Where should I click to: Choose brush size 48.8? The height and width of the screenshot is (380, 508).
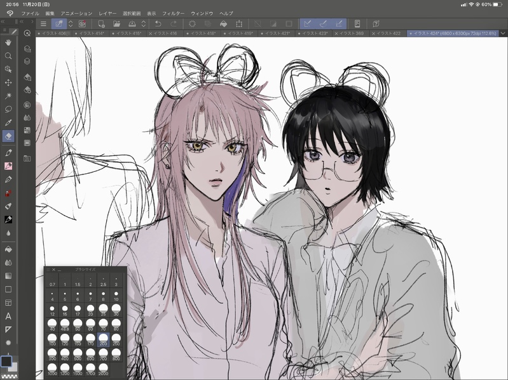pos(65,325)
